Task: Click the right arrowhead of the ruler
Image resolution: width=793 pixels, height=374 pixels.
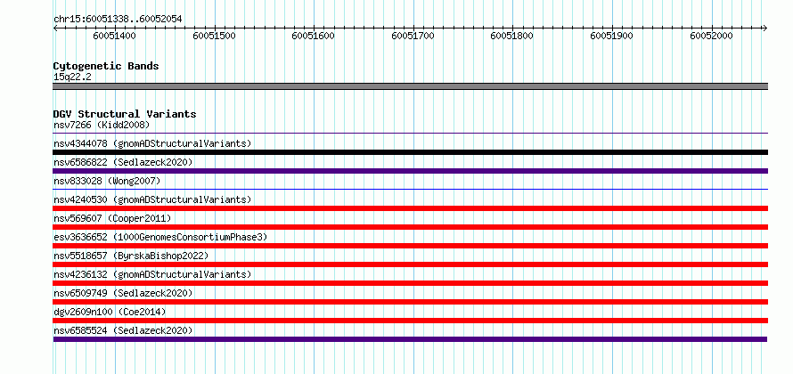Action: tap(764, 28)
